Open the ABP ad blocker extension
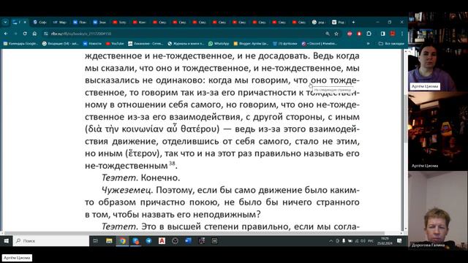The width and height of the screenshot is (468, 263). coord(350,34)
